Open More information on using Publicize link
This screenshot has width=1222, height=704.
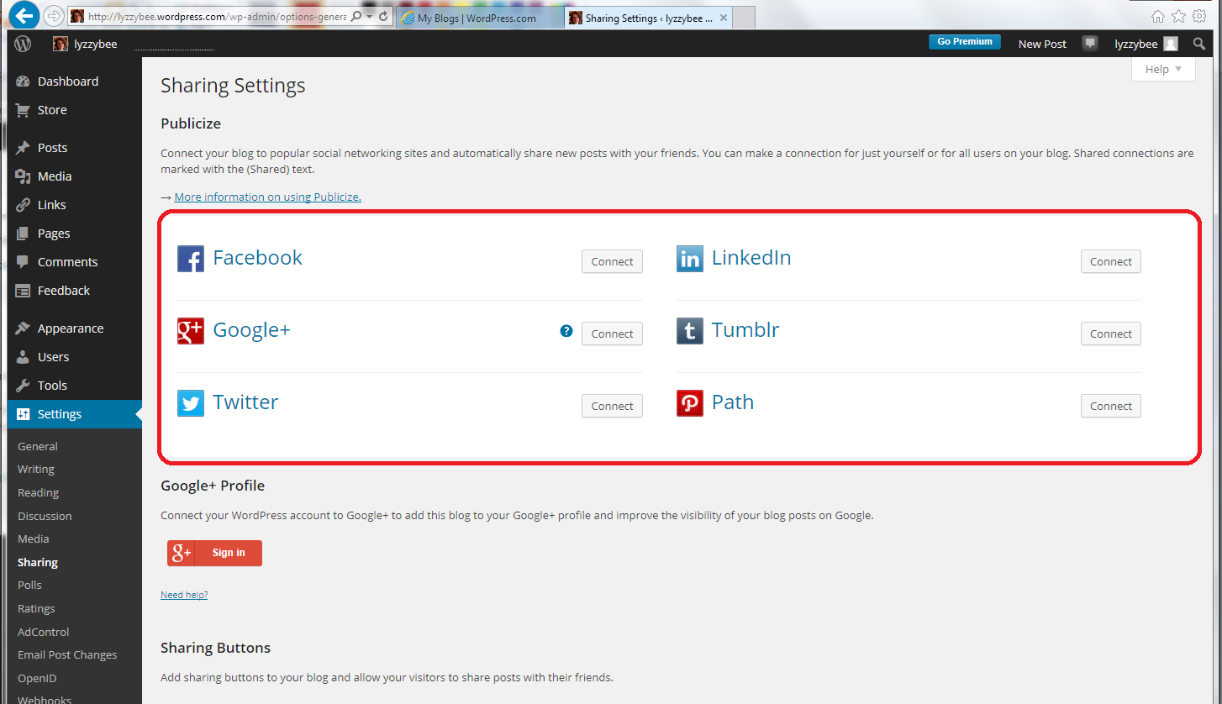[x=267, y=197]
